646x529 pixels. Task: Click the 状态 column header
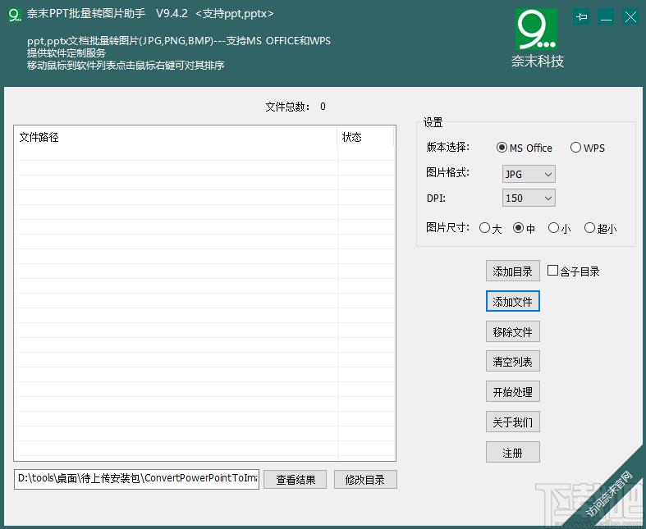point(365,137)
